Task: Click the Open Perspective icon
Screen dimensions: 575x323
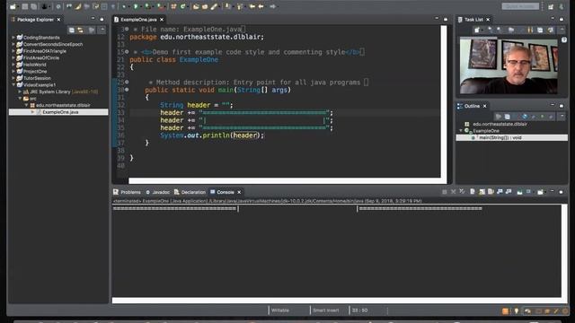Action: coord(551,6)
